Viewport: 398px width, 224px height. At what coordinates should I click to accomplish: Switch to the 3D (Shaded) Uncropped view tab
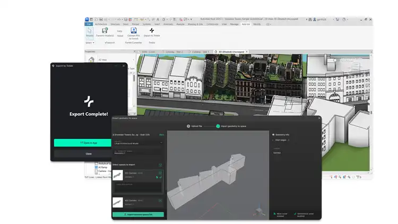pyautogui.click(x=231, y=52)
